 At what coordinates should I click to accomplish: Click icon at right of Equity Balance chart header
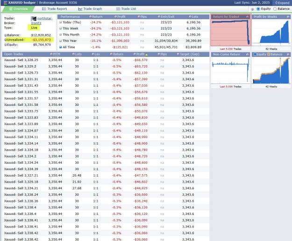click(x=288, y=55)
